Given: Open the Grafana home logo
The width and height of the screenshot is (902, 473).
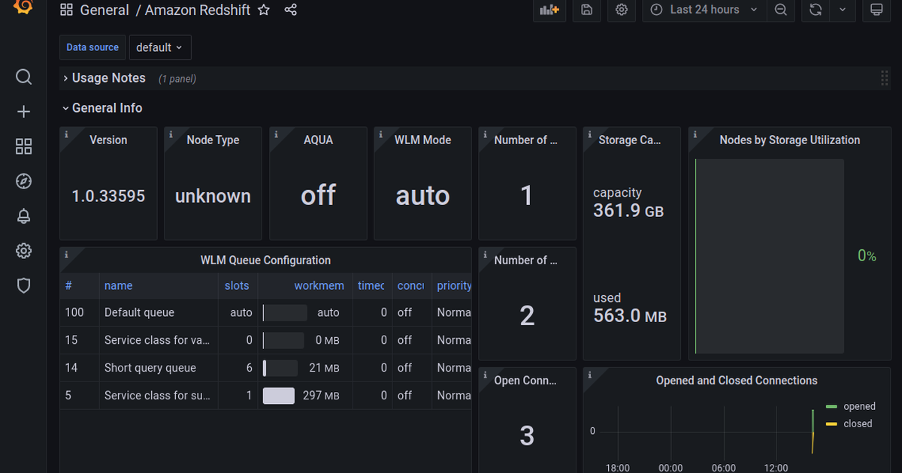Looking at the screenshot, I should point(23,6).
